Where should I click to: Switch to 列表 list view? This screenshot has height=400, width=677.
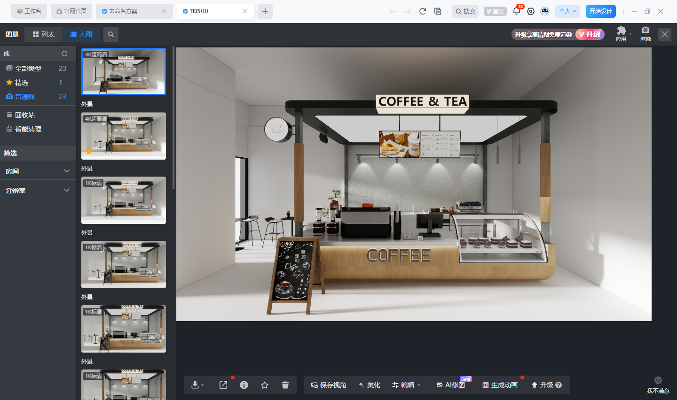click(x=43, y=34)
